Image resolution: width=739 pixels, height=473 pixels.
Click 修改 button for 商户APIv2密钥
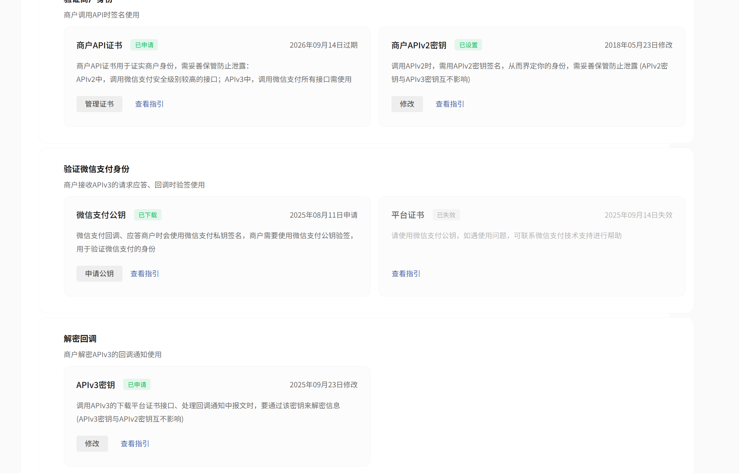pos(407,104)
